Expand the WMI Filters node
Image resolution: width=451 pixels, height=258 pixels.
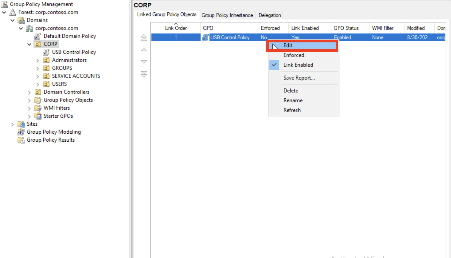(x=29, y=108)
